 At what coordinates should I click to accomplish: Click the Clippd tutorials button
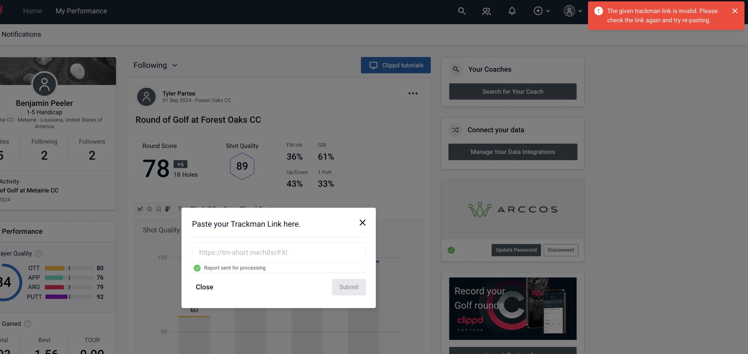coord(395,65)
